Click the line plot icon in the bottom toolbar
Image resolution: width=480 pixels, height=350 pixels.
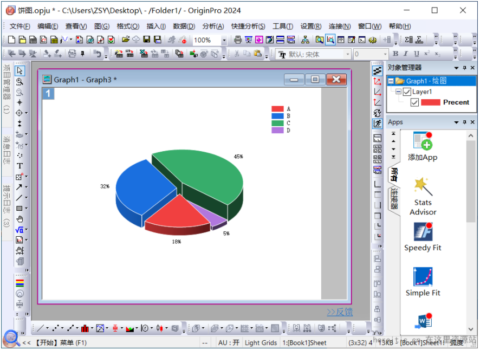[40, 328]
